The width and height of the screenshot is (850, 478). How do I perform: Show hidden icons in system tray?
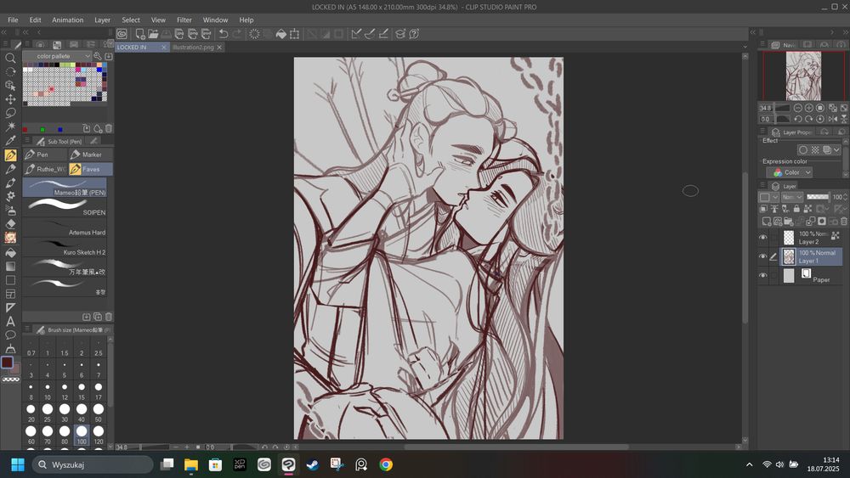tap(749, 464)
